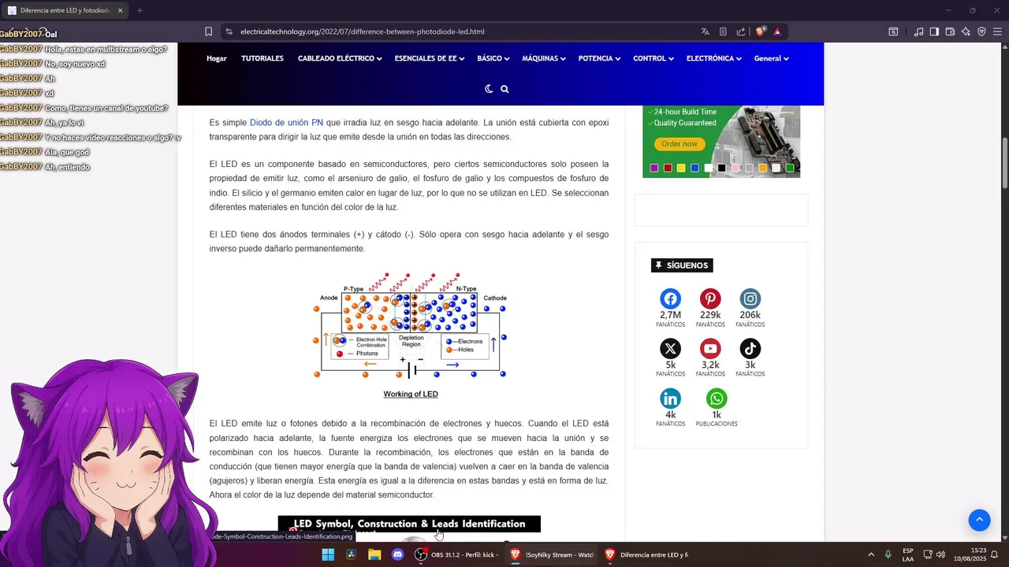Follow the Diodo de unión PN link
The height and width of the screenshot is (567, 1009).
[x=286, y=123]
